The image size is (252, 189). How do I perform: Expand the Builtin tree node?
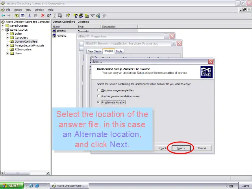pos(7,33)
